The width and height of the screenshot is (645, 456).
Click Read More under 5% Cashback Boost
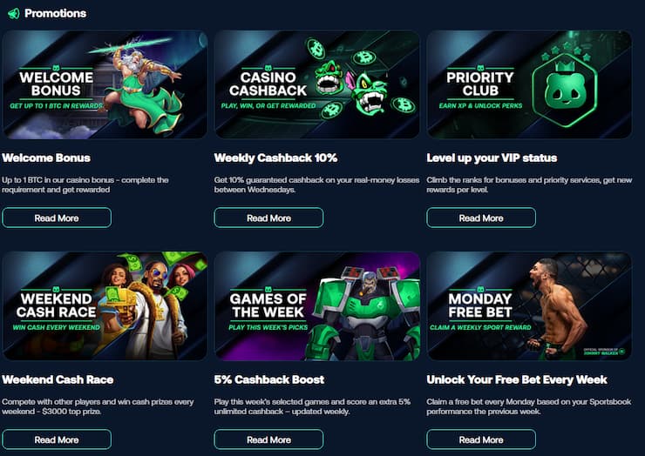tap(268, 439)
